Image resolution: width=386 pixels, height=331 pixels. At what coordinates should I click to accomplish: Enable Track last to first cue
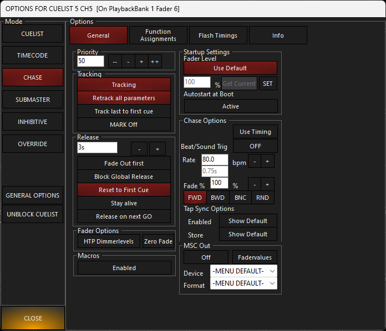(124, 111)
